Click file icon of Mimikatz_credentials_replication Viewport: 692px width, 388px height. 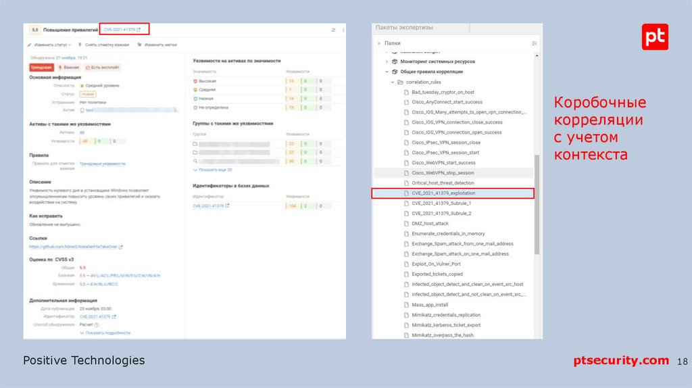[406, 315]
